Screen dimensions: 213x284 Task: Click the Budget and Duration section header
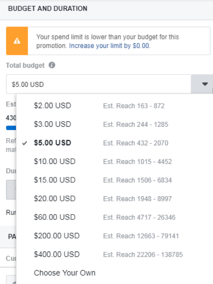(48, 9)
